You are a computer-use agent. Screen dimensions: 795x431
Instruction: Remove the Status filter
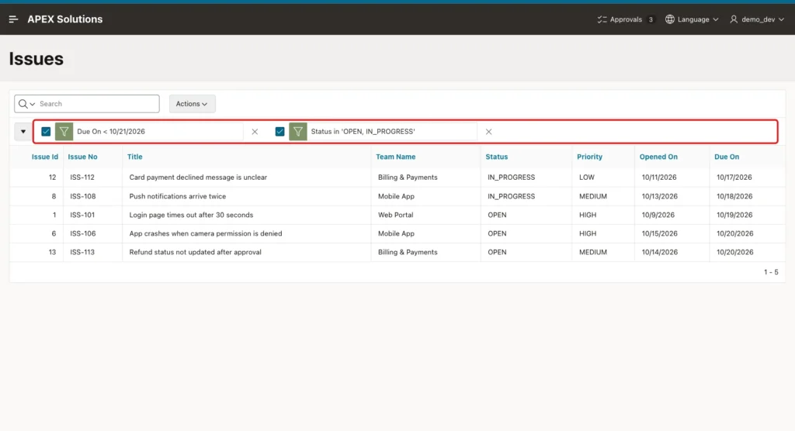(489, 132)
